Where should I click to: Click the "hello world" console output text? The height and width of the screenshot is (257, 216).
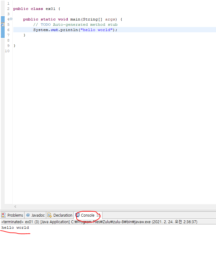point(15,228)
